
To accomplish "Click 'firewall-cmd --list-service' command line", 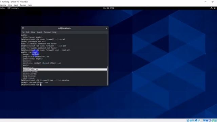I will [x=45, y=80].
